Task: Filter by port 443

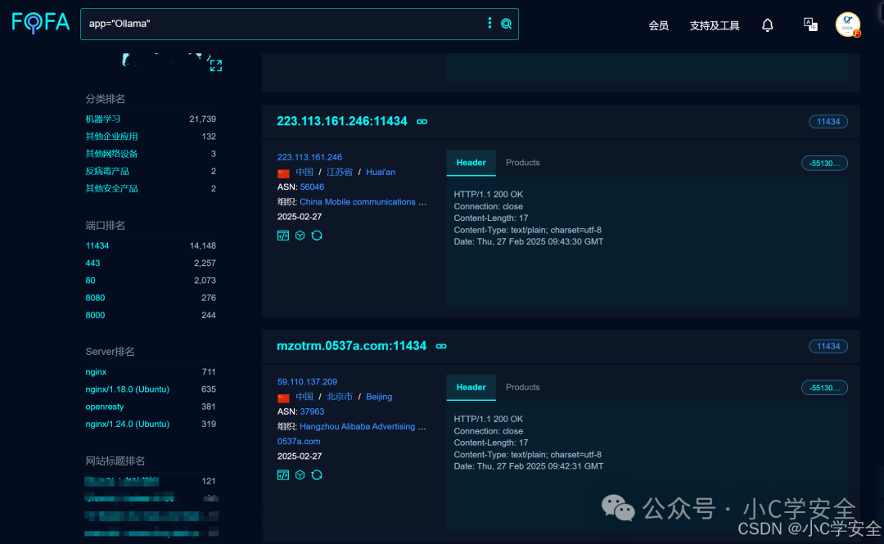Action: [92, 263]
